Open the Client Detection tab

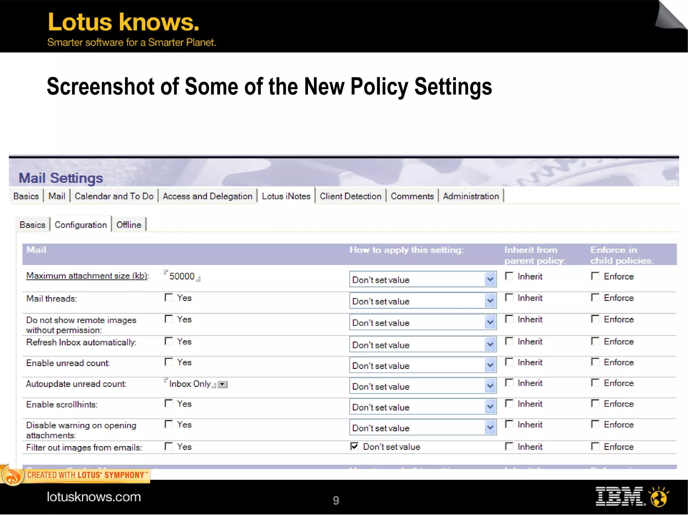click(x=350, y=196)
